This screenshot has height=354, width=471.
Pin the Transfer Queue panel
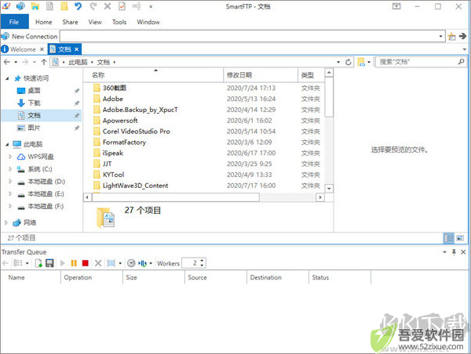click(x=454, y=252)
